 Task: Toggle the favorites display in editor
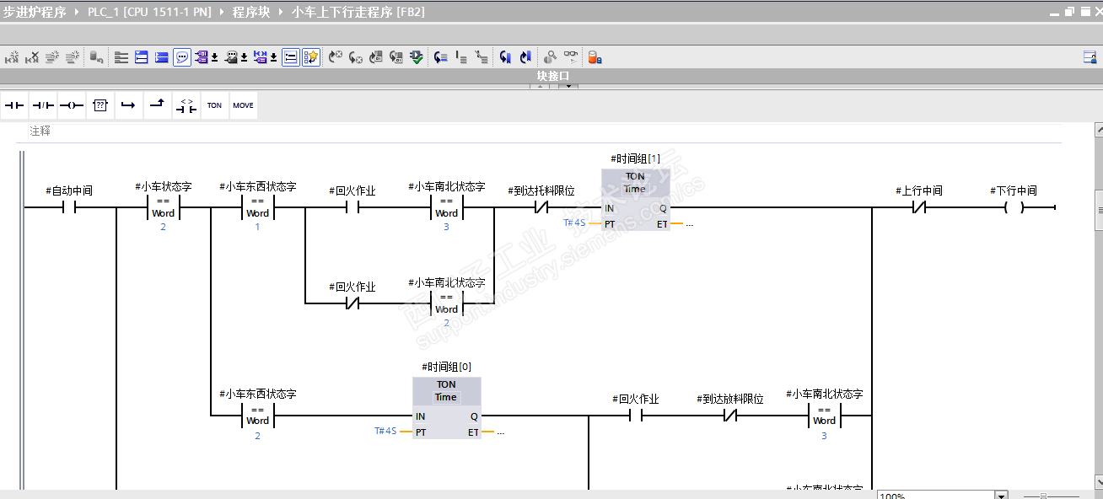pos(311,57)
